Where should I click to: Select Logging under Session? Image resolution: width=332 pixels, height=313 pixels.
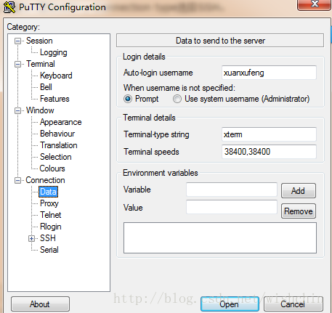54,52
